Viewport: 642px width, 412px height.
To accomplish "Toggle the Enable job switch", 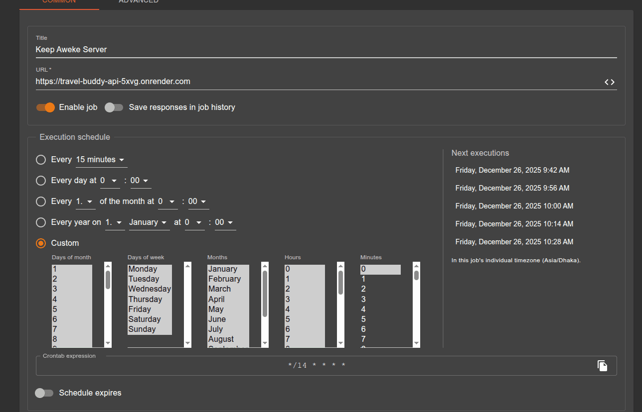I will pos(45,107).
